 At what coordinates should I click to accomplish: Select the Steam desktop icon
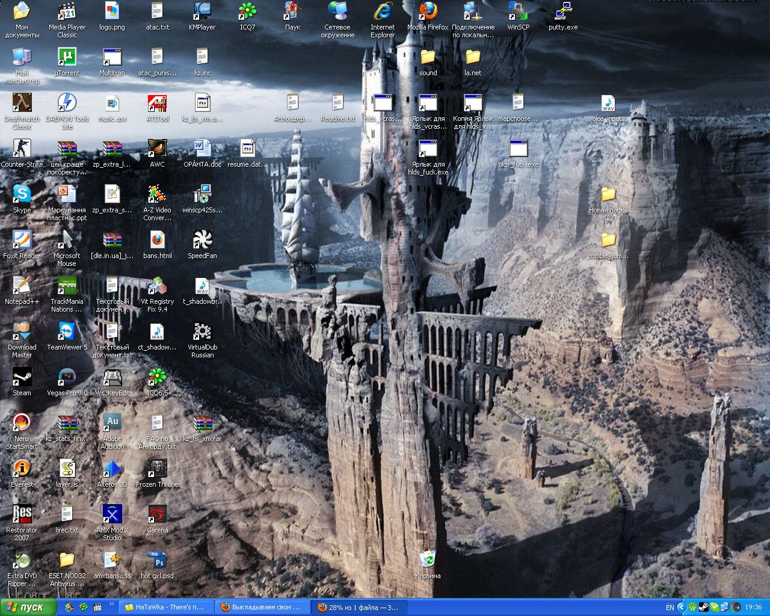pyautogui.click(x=22, y=382)
